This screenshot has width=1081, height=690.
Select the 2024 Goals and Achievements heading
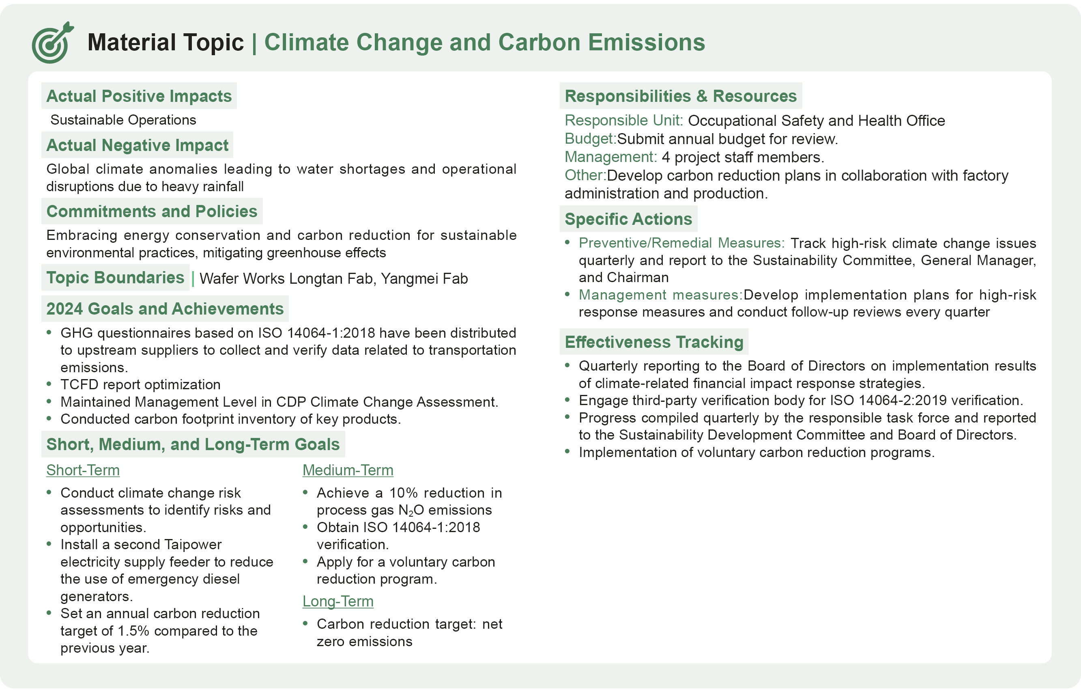165,308
